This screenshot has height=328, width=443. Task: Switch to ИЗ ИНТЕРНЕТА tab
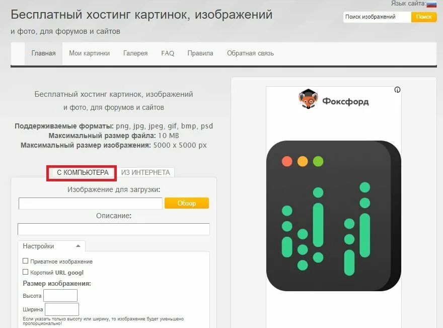click(x=145, y=172)
